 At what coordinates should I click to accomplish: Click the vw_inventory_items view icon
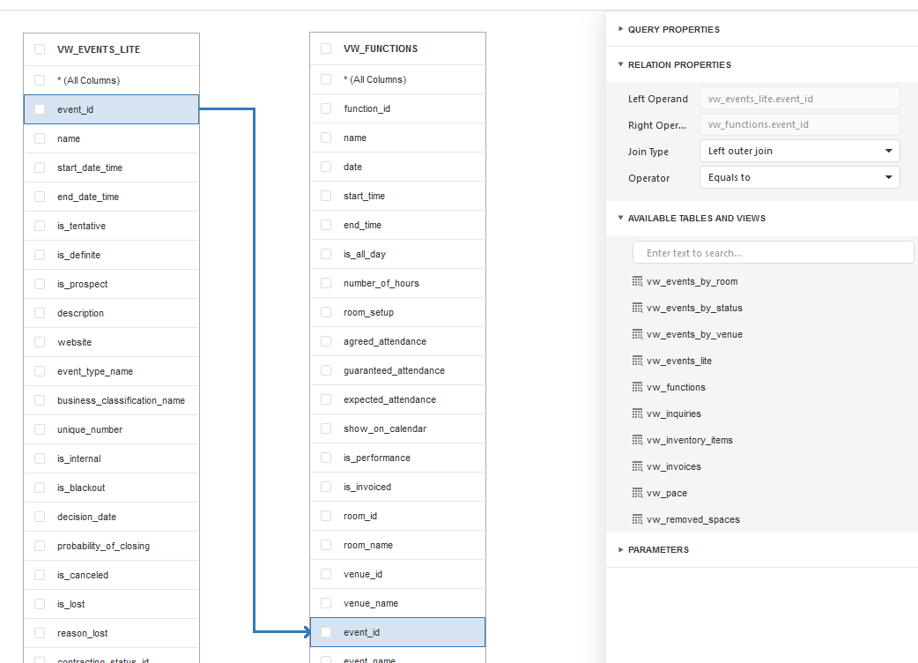[637, 440]
